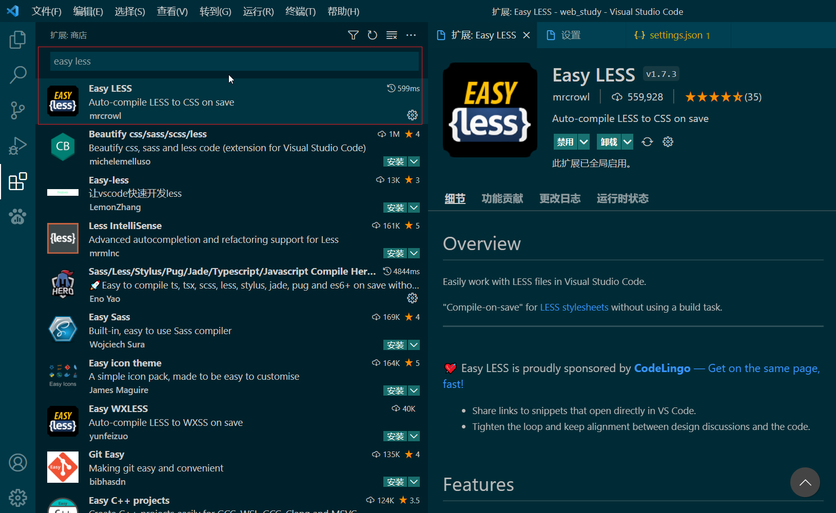Viewport: 836px width, 513px height.
Task: Open the Accounts icon in activity bar
Action: [x=17, y=463]
